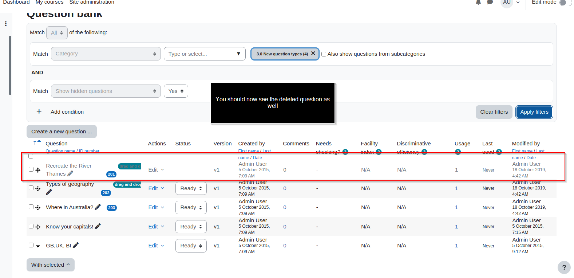
Task: Select Where in Australia? checkbox
Action: coord(31,207)
